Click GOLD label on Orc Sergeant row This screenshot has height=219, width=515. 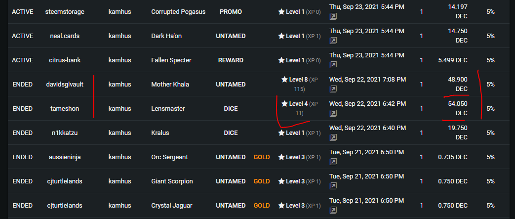tap(261, 157)
